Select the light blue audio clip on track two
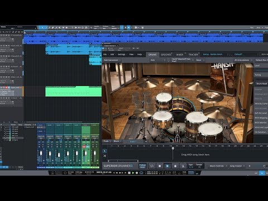The width and height of the screenshot is (268, 201). (67, 49)
